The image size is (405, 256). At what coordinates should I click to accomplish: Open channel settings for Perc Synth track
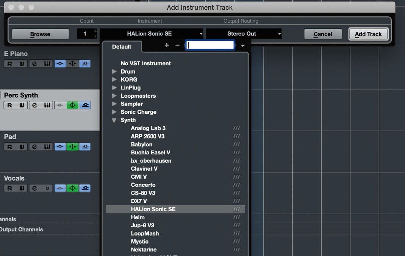34,105
